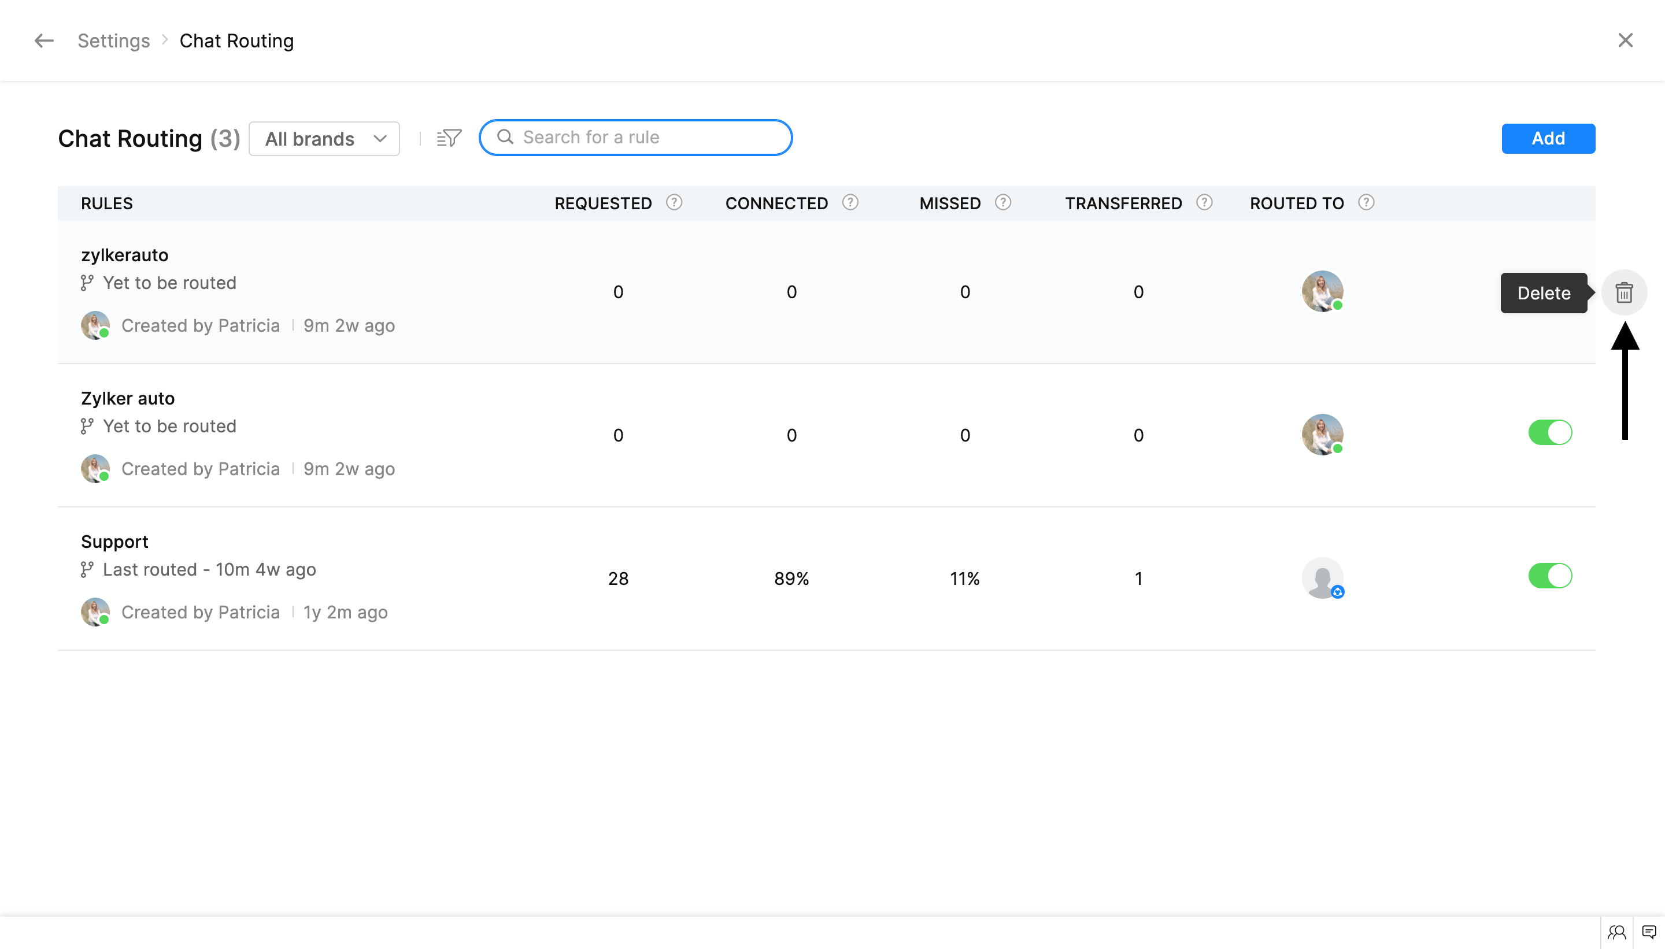Screen dimensions: 1665x949
Task: Disable the Support rule toggle
Action: point(1549,576)
